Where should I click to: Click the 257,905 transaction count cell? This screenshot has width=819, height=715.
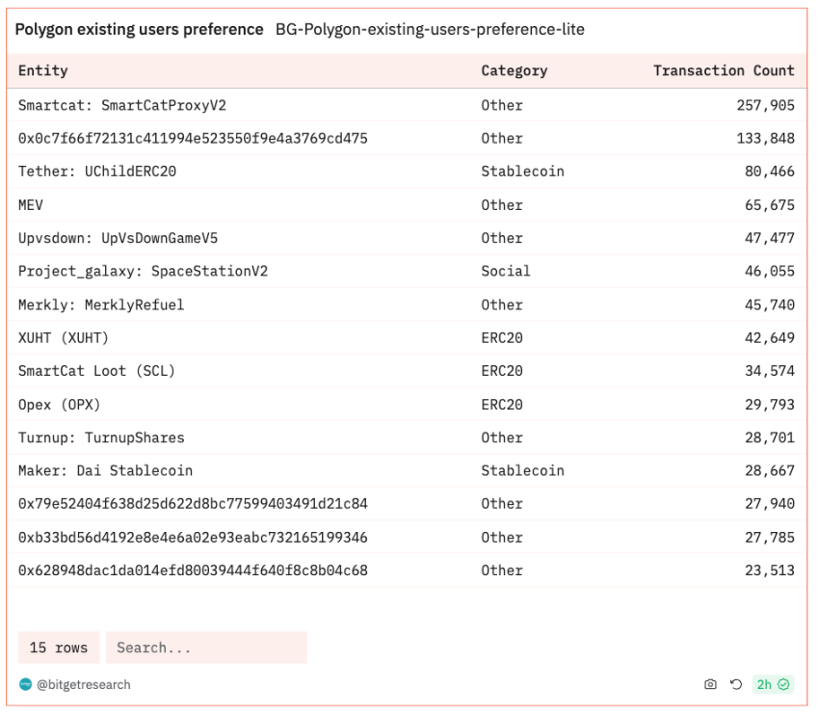point(765,105)
